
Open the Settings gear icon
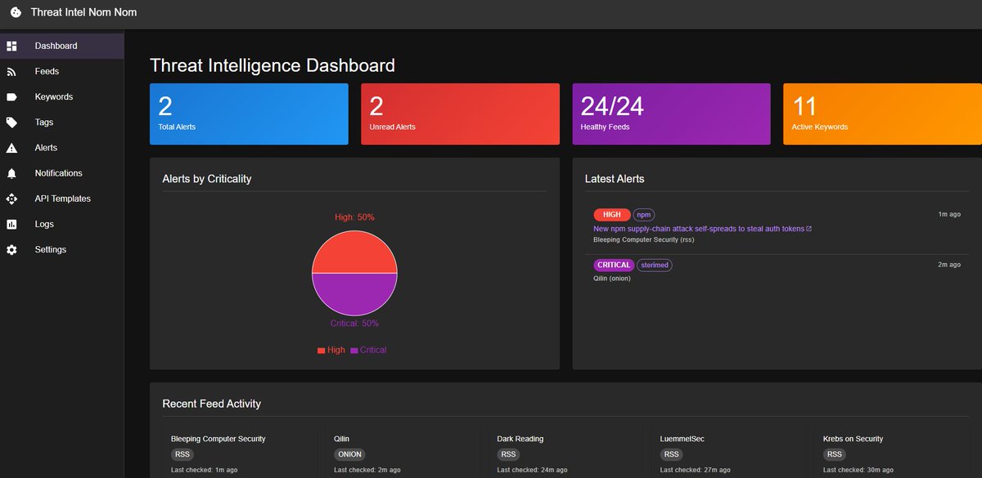[x=12, y=249]
